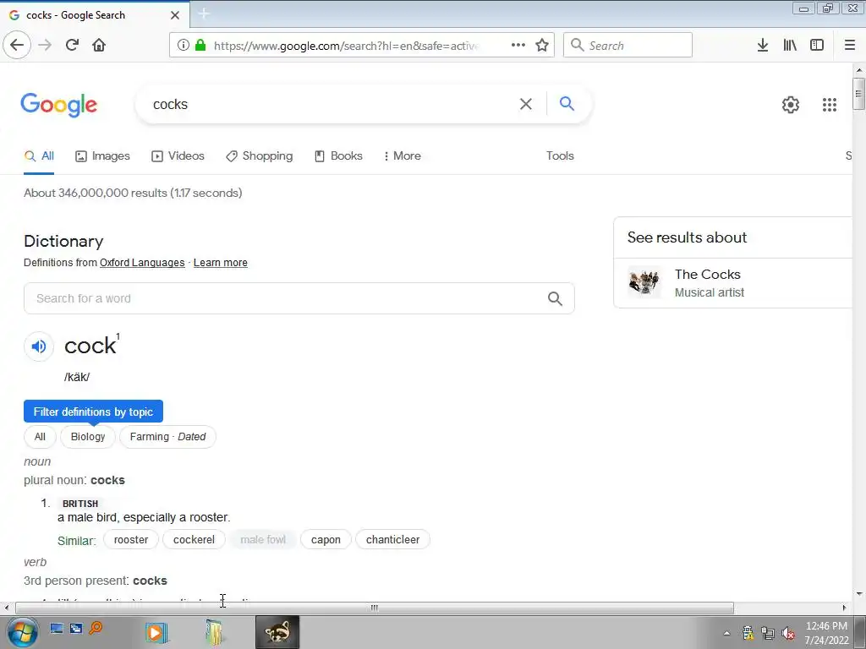
Task: Click the muted volume tray icon
Action: (789, 633)
